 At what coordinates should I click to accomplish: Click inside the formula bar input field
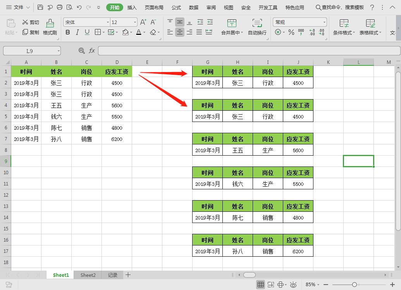pyautogui.click(x=248, y=51)
